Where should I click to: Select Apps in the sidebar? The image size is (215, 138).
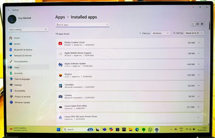click(28, 67)
